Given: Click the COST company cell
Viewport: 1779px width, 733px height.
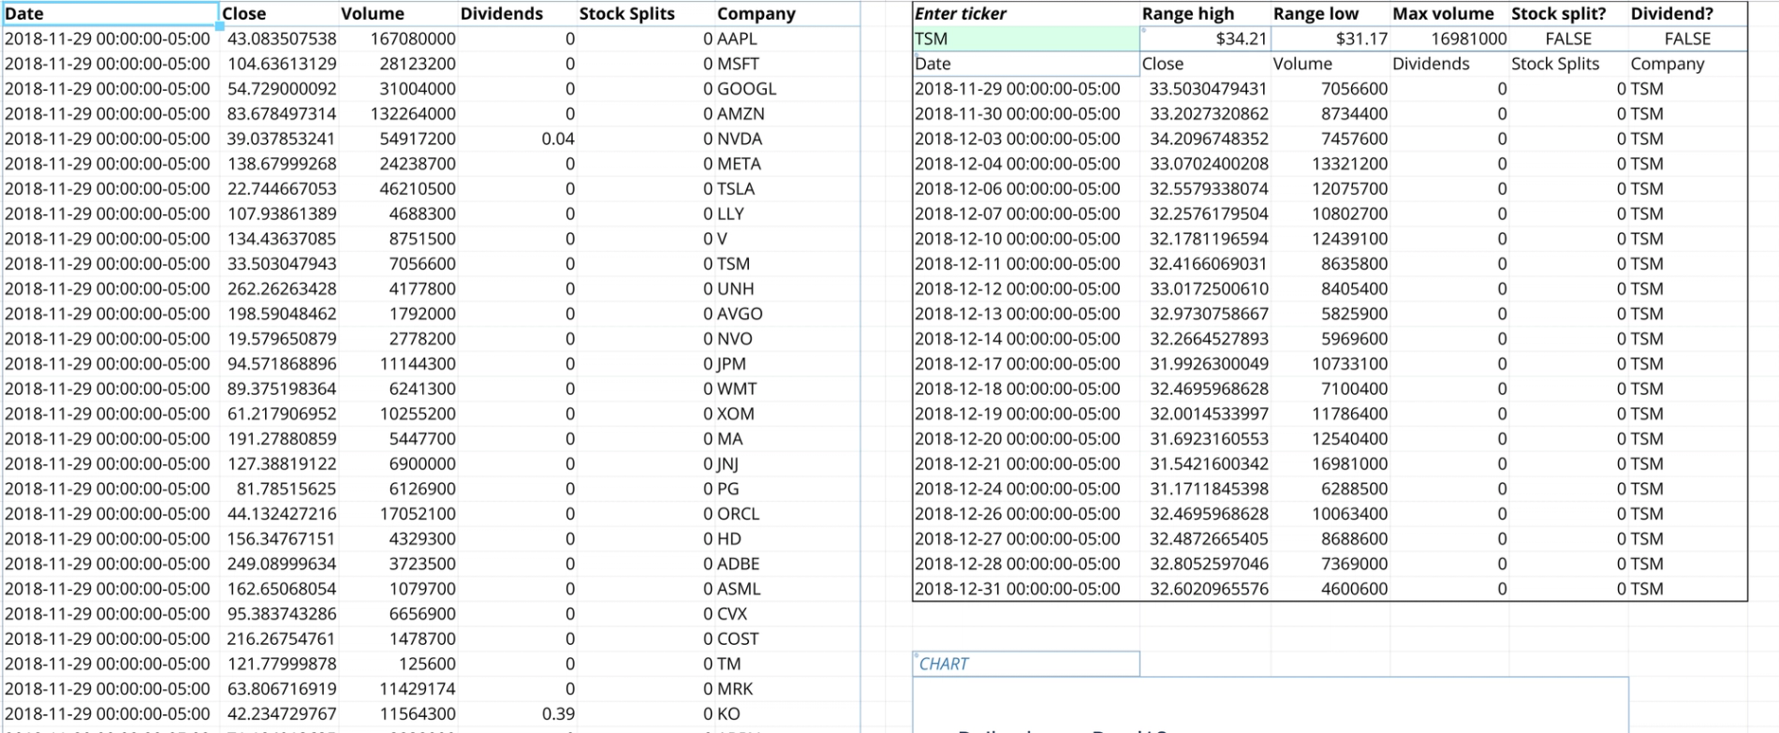Looking at the screenshot, I should pyautogui.click(x=787, y=638).
